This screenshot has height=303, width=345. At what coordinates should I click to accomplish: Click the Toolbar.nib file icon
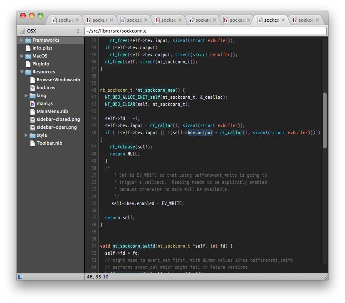pyautogui.click(x=33, y=143)
